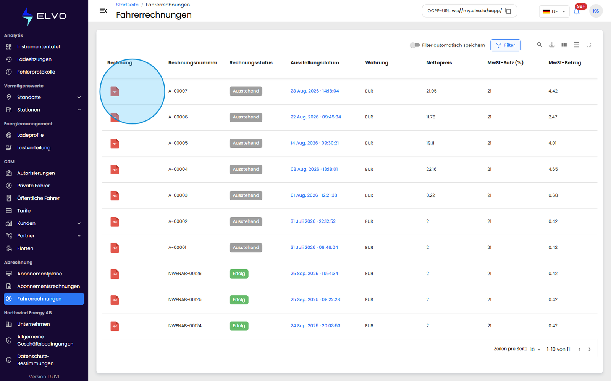Image resolution: width=611 pixels, height=381 pixels.
Task: Sort by Nettopreis column header
Action: (x=439, y=63)
